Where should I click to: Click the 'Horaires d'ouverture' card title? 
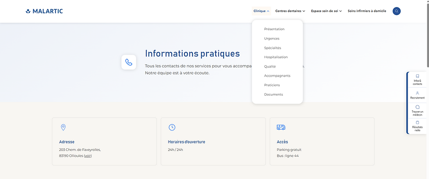186,142
